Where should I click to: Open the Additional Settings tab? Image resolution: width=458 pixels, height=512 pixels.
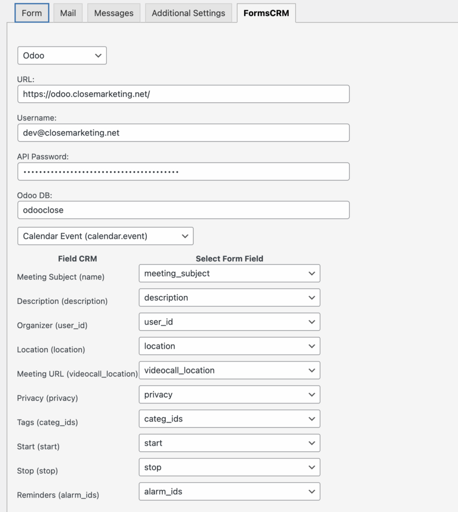(188, 13)
